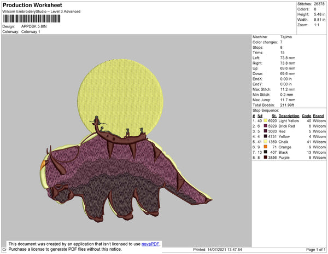The image size is (328, 254).
Task: Click the swatch beside Yellow, row 4
Action: [266, 136]
